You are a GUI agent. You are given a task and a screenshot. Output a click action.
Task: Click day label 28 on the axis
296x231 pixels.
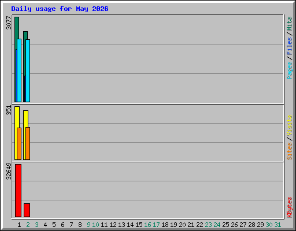251,225
